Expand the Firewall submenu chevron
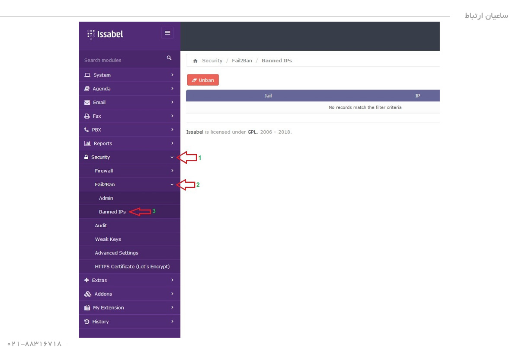519x355 pixels. 172,171
